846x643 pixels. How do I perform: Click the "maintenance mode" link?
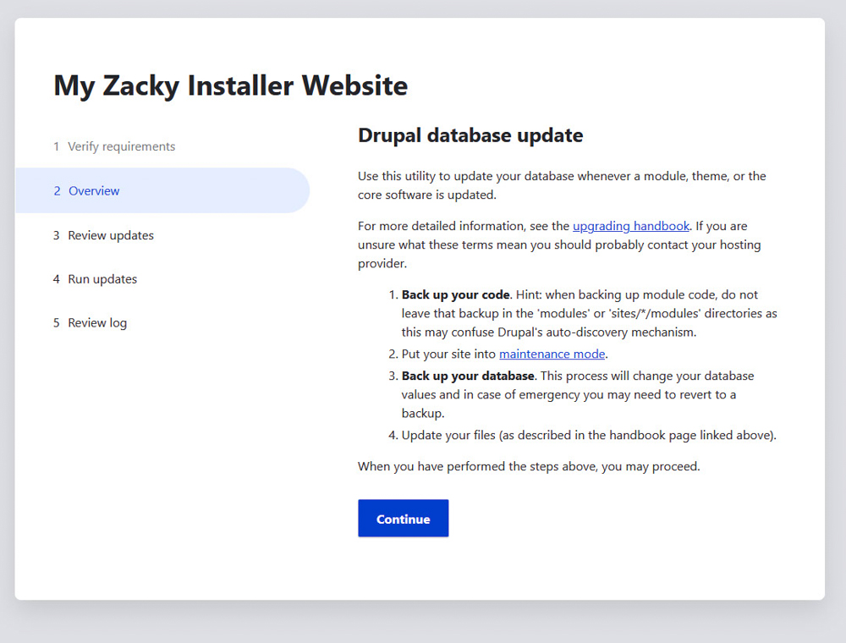pos(552,354)
